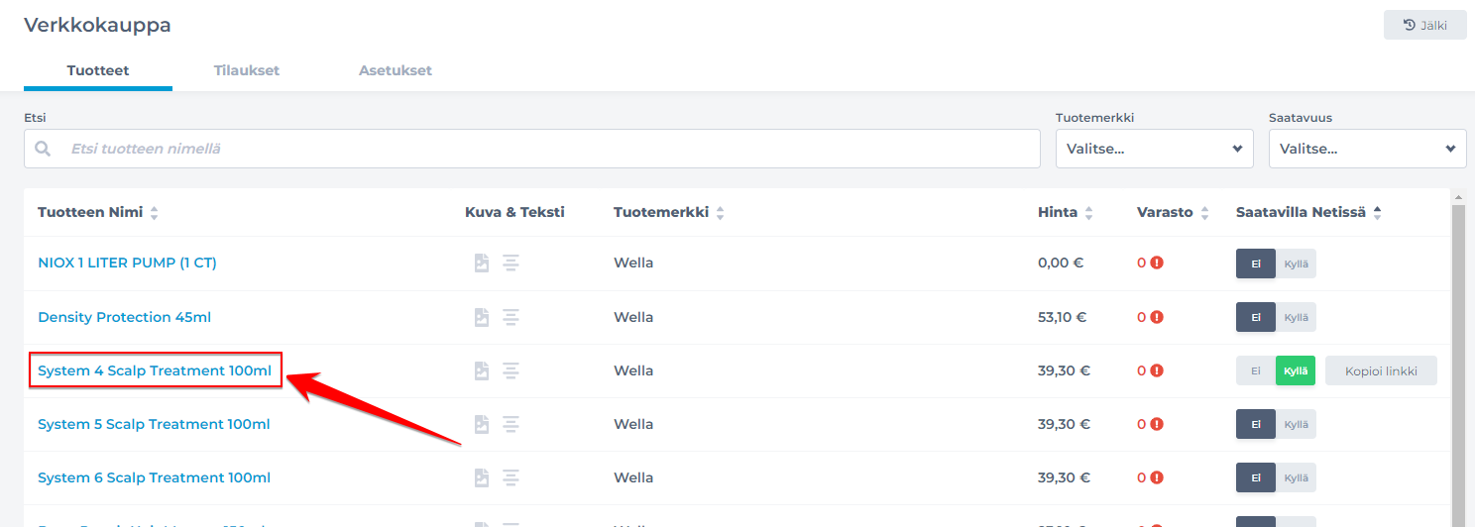
Task: Set NIOX 1 LITER PUMP online to Ei
Action: click(1256, 263)
